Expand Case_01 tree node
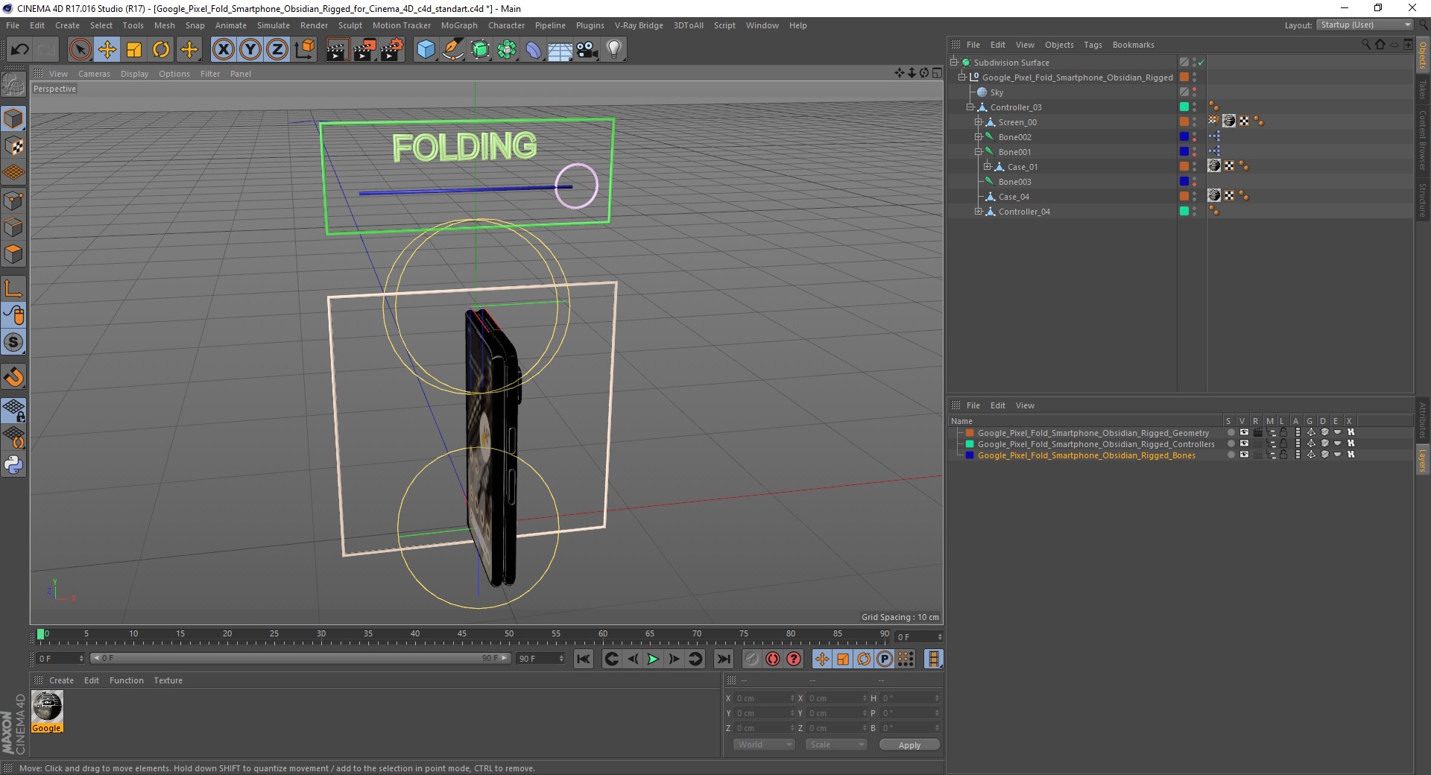Screen dimensions: 1431x775 pos(987,167)
